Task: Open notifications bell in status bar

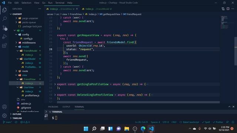Action: point(233,122)
